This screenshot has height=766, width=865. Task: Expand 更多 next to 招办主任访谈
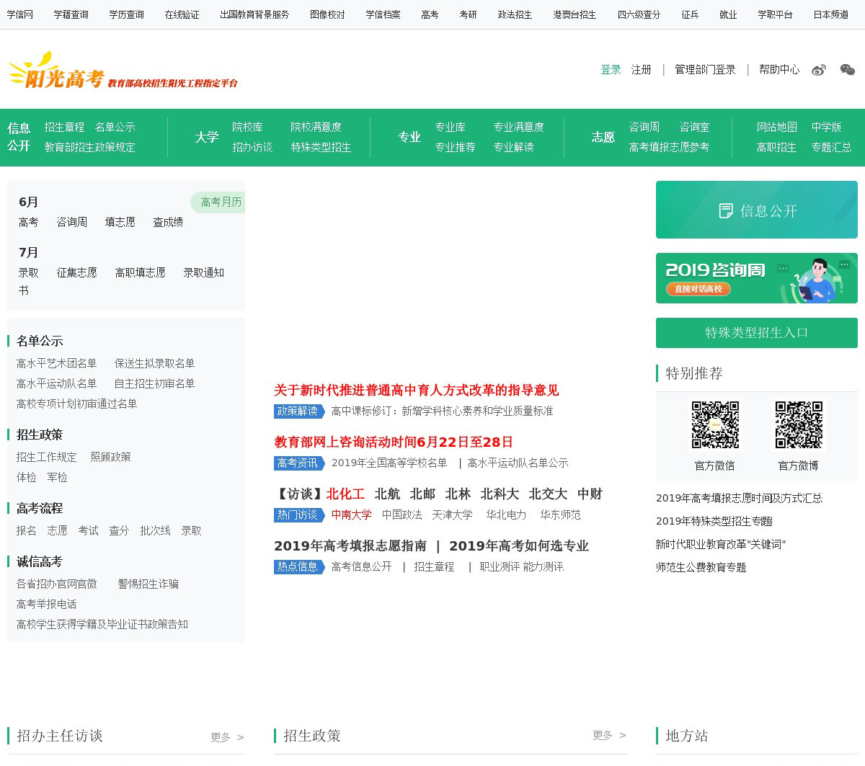(x=227, y=737)
